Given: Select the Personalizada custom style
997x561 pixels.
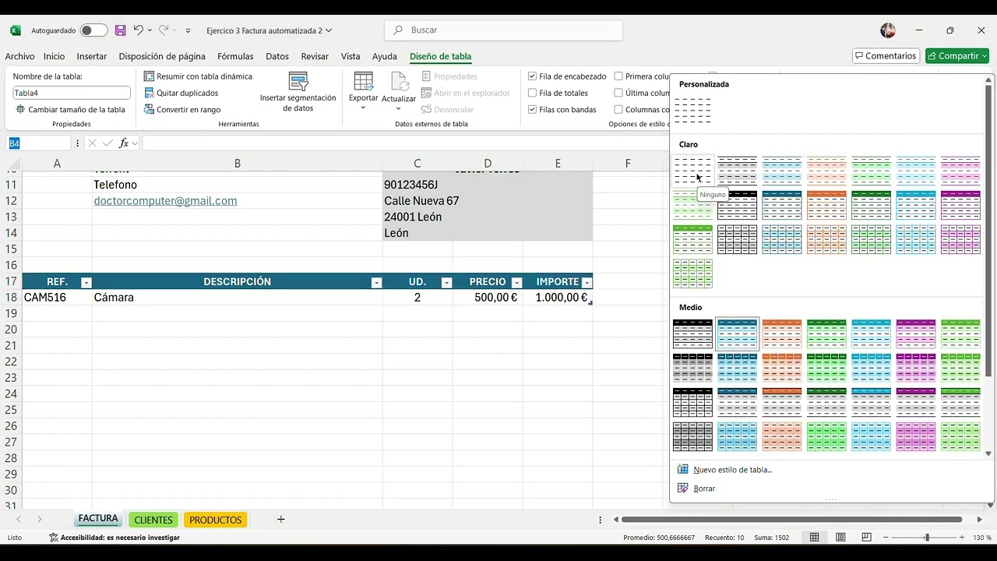Looking at the screenshot, I should [x=692, y=111].
